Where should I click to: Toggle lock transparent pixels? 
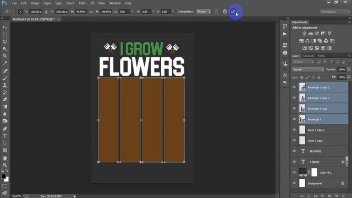302,78
